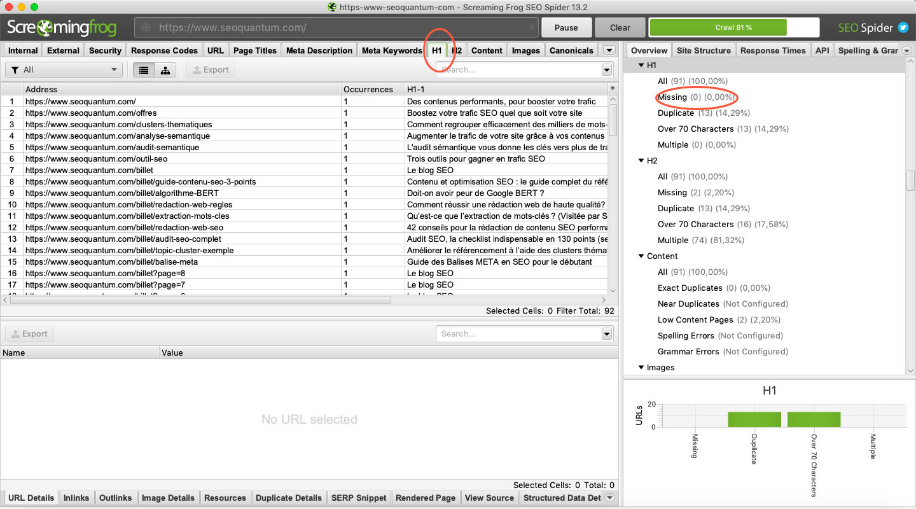Open the Internal tab
Viewport: 916px width, 509px height.
(23, 50)
